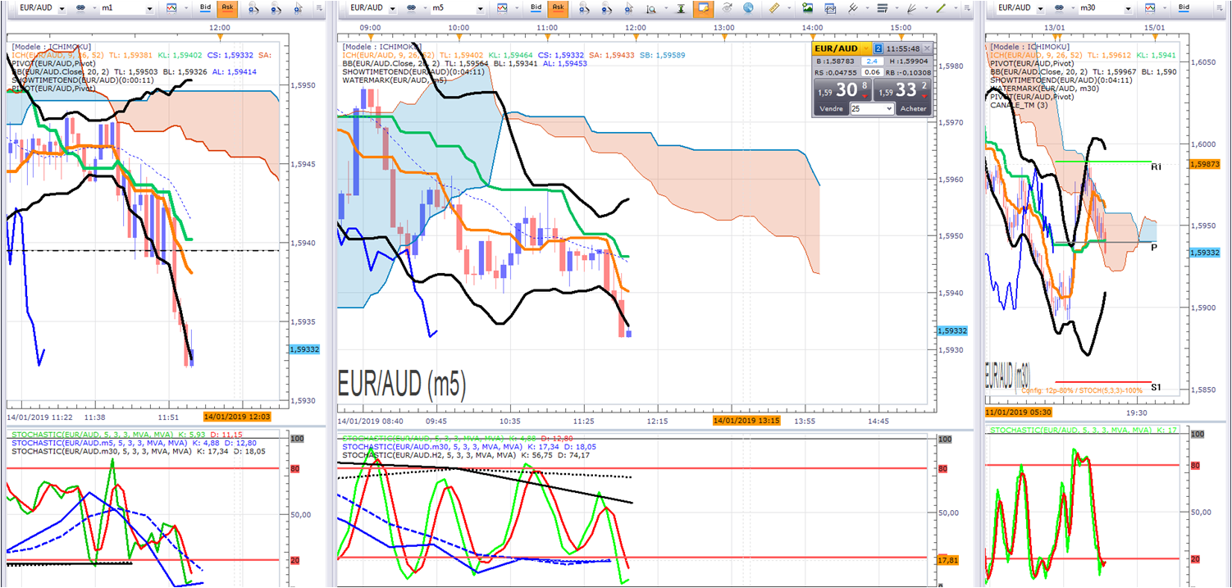Select fan lines tool in m5 toolbar
The width and height of the screenshot is (1232, 588).
911,8
